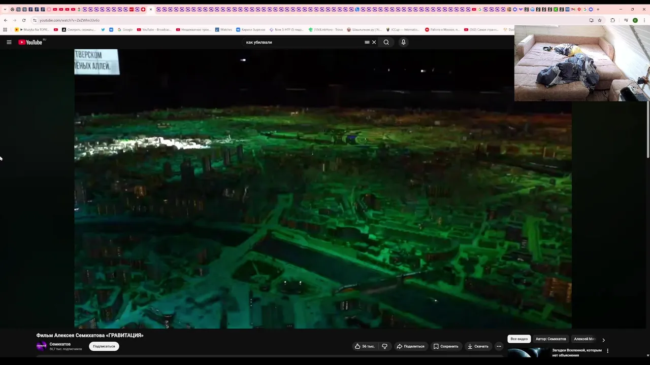Open the media control icon in toolbar
The height and width of the screenshot is (365, 650).
tap(626, 20)
